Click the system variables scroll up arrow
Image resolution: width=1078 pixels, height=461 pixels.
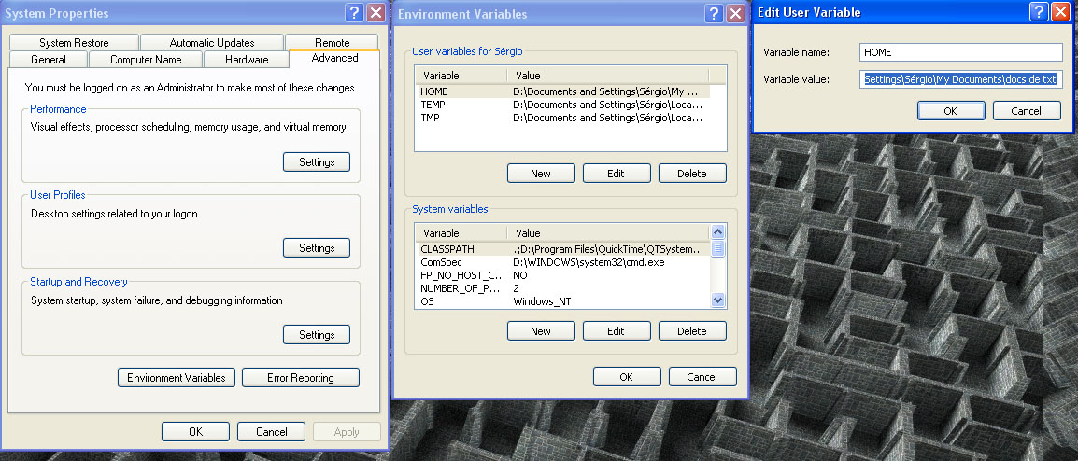717,232
